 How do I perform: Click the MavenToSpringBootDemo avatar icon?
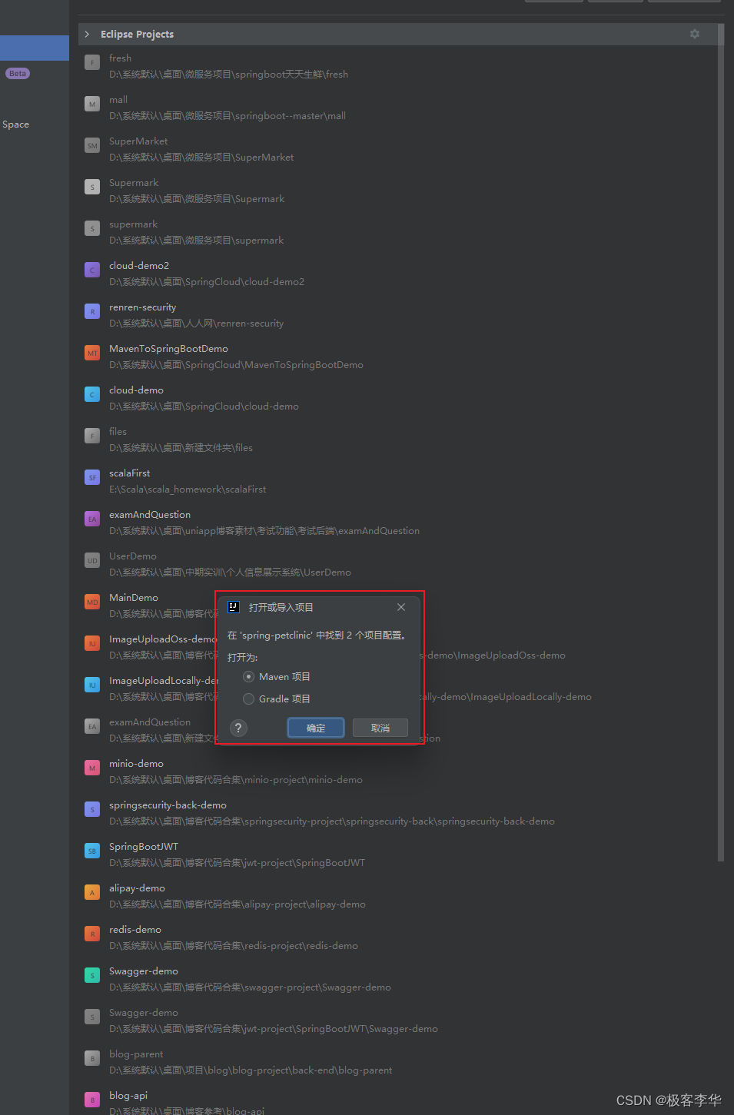tap(91, 353)
